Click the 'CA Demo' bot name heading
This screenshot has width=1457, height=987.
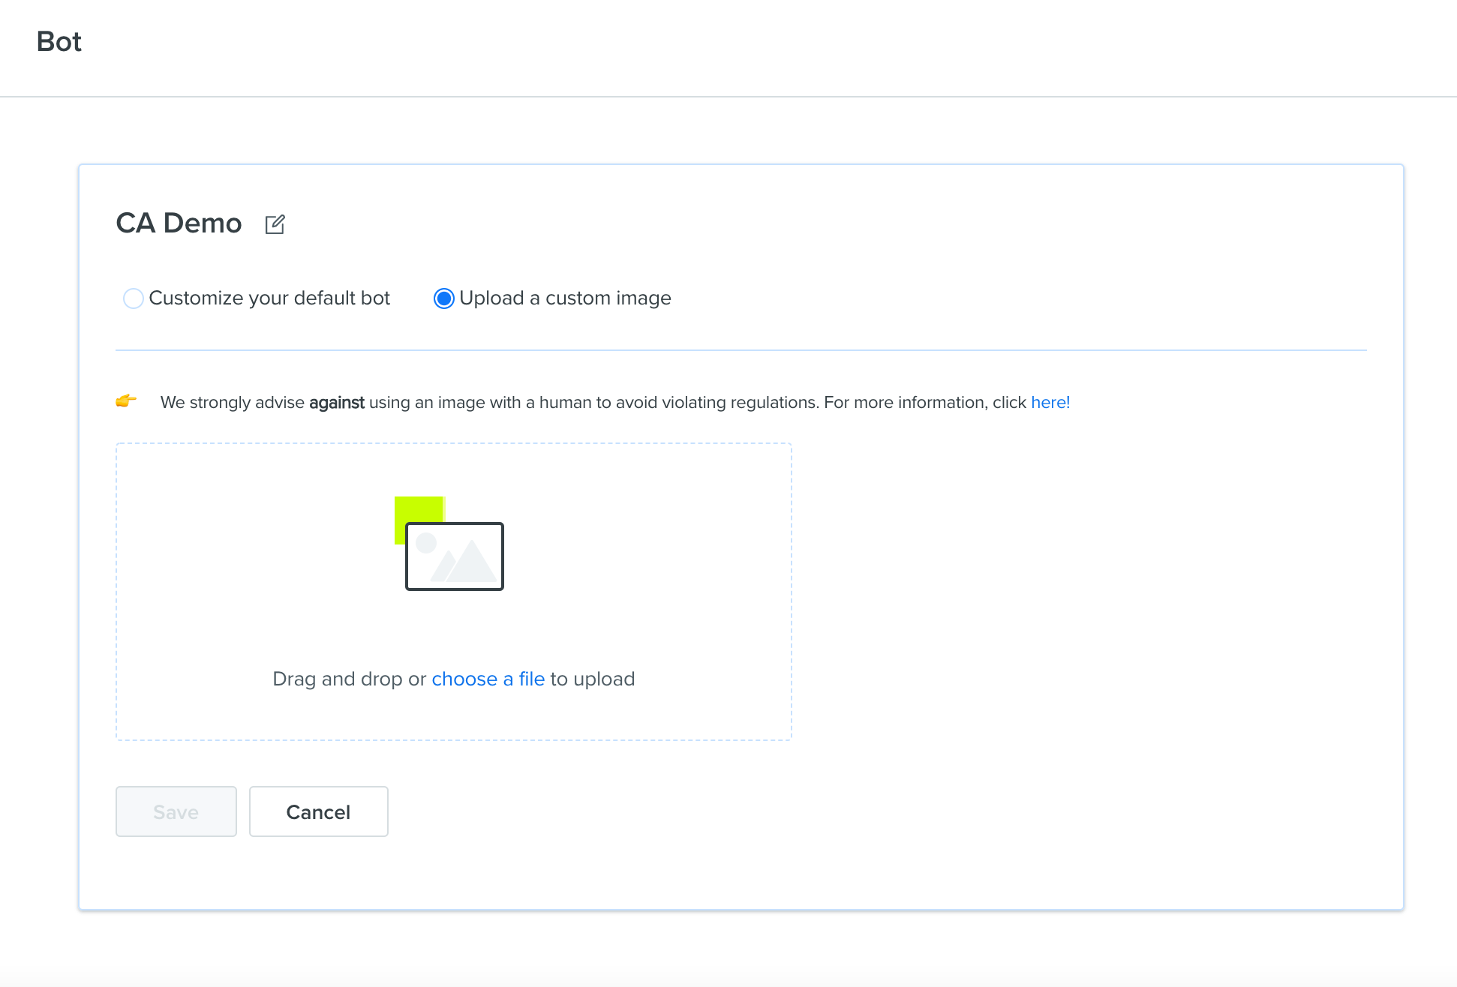[x=179, y=223]
